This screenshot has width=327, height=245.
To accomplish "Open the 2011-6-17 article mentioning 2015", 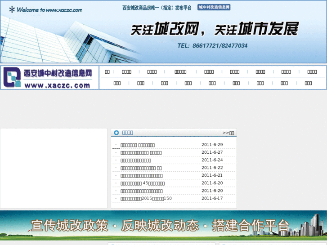I will [x=146, y=199].
